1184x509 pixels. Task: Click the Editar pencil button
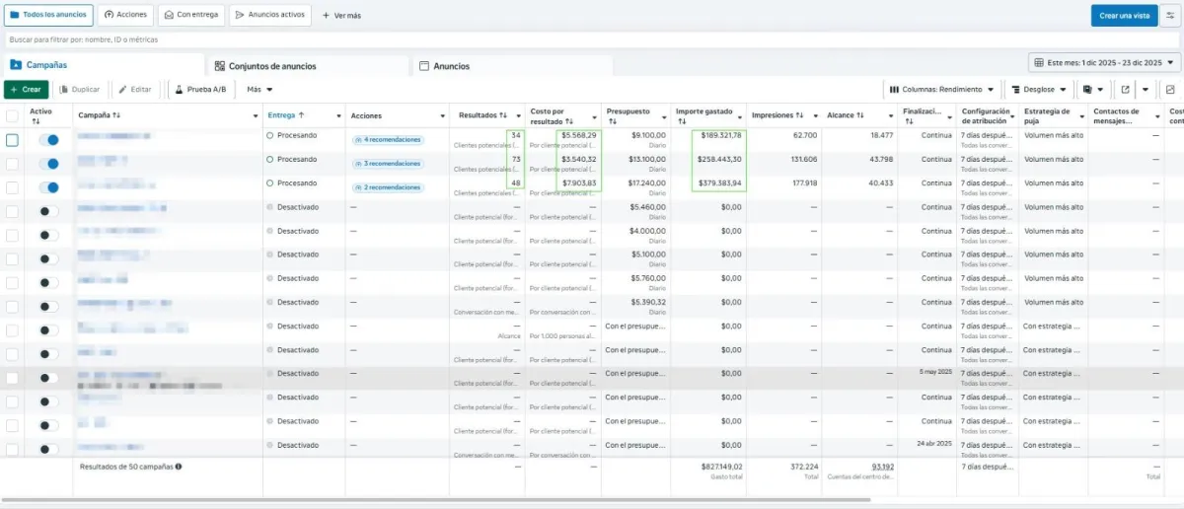tap(135, 89)
